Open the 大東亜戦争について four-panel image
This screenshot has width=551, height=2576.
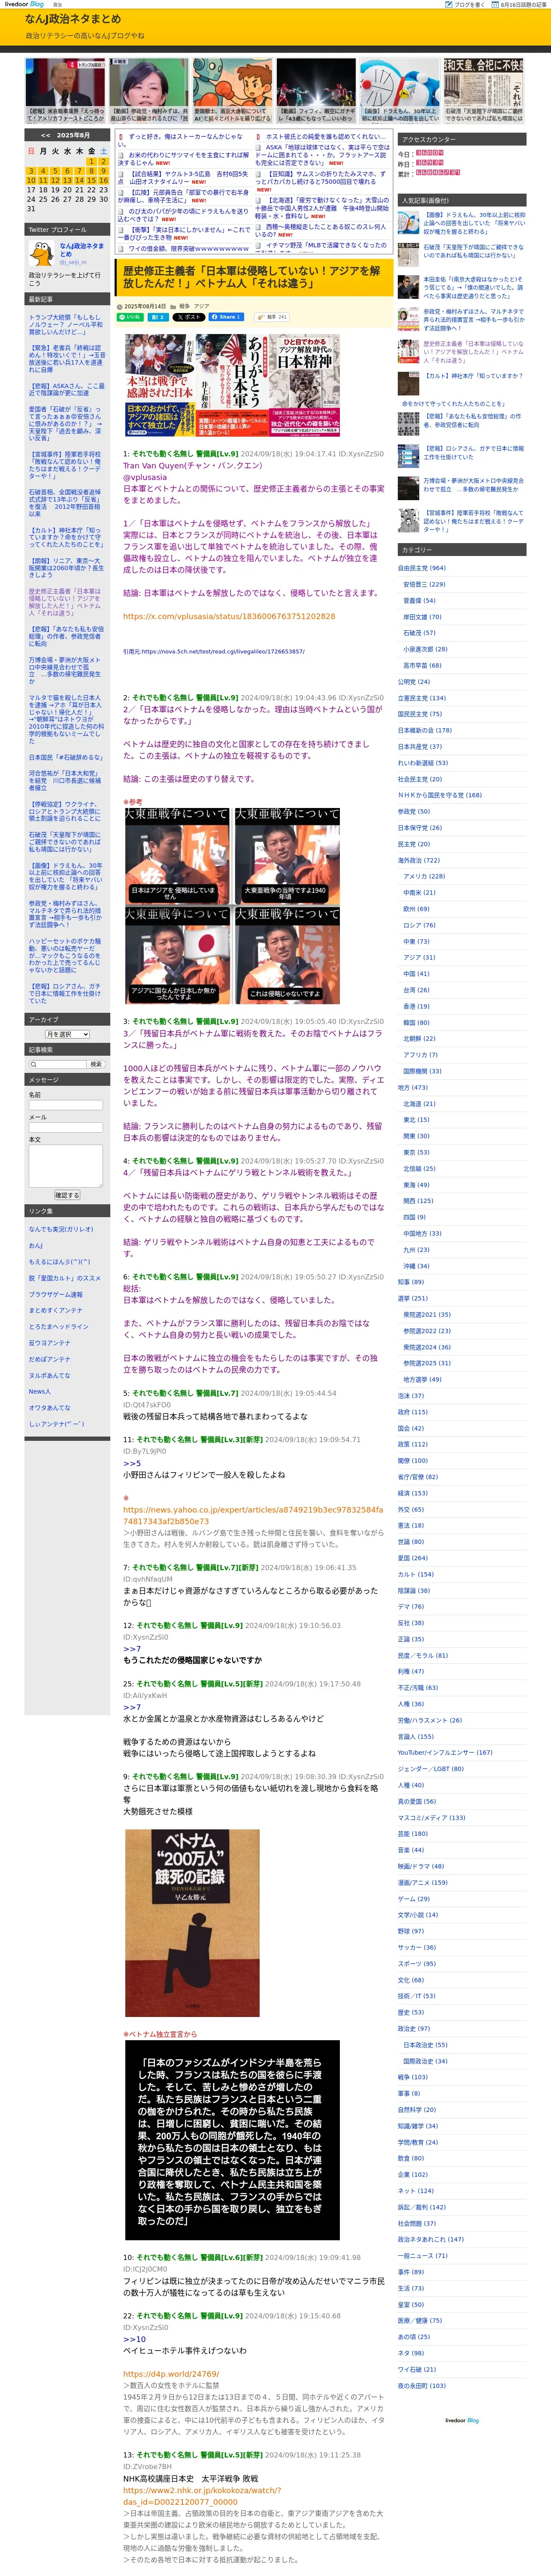click(232, 905)
